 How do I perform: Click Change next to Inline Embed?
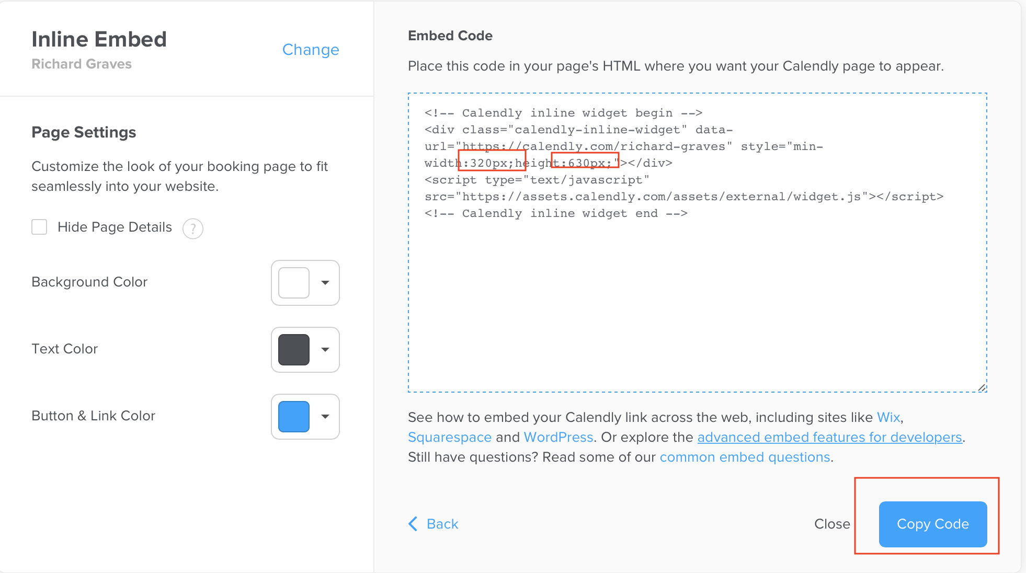tap(311, 50)
